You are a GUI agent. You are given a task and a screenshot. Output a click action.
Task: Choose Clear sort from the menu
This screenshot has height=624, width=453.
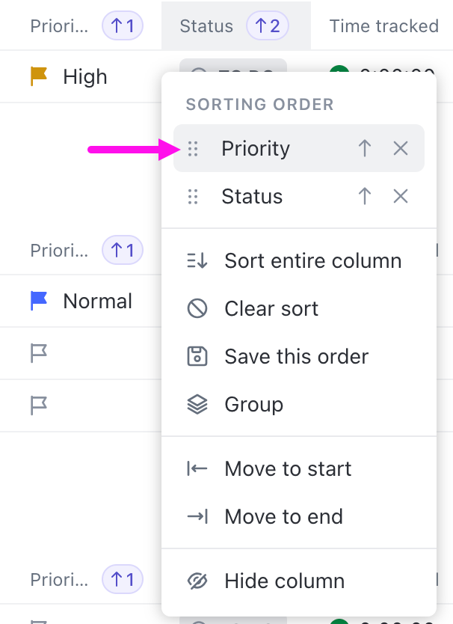coord(271,309)
